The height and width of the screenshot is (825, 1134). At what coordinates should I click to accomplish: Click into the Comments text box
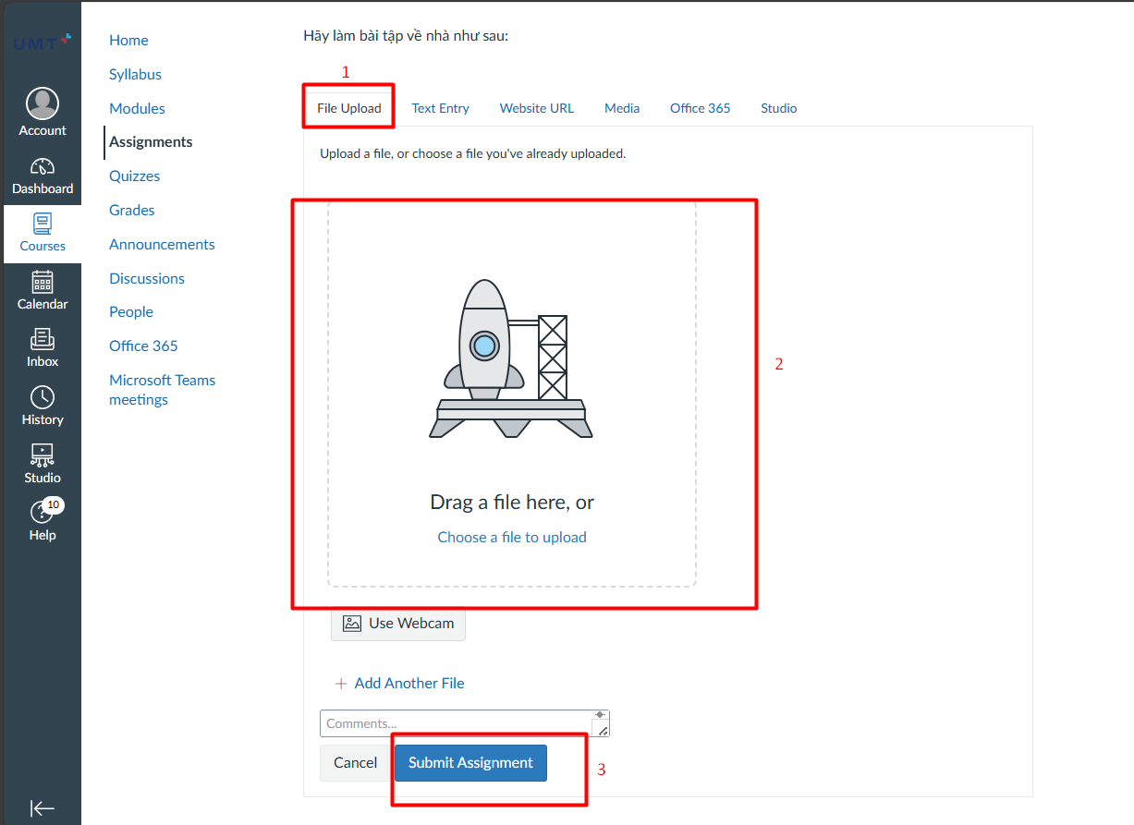click(457, 723)
